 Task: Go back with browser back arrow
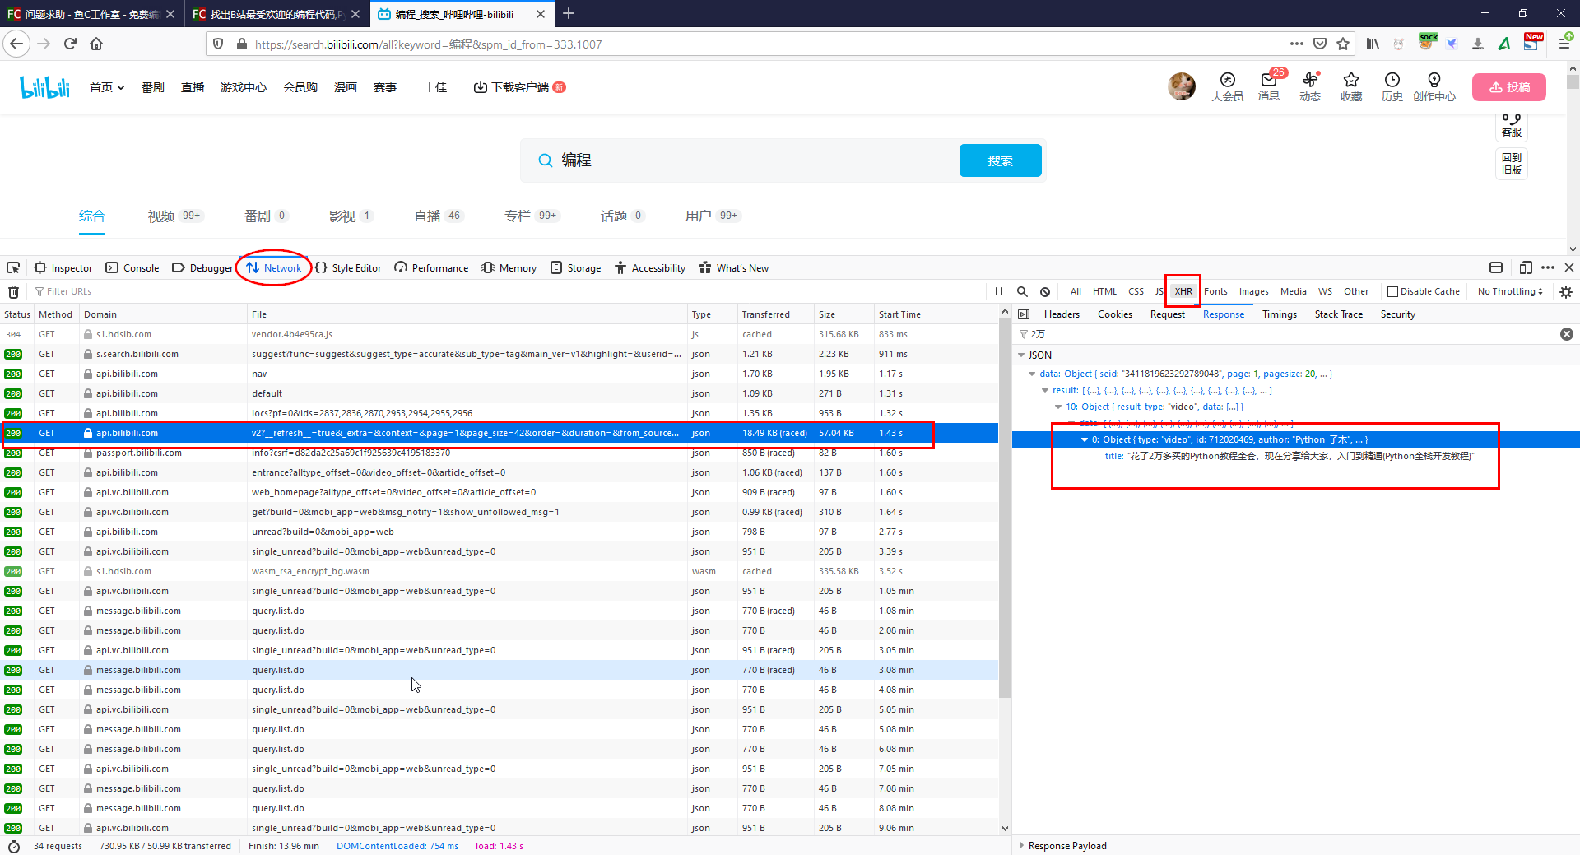pyautogui.click(x=16, y=44)
